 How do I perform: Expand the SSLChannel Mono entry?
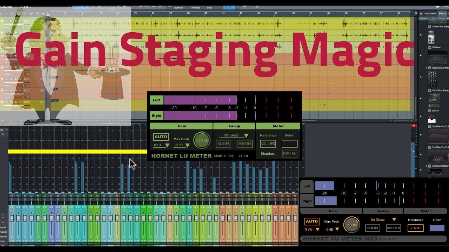click(427, 68)
